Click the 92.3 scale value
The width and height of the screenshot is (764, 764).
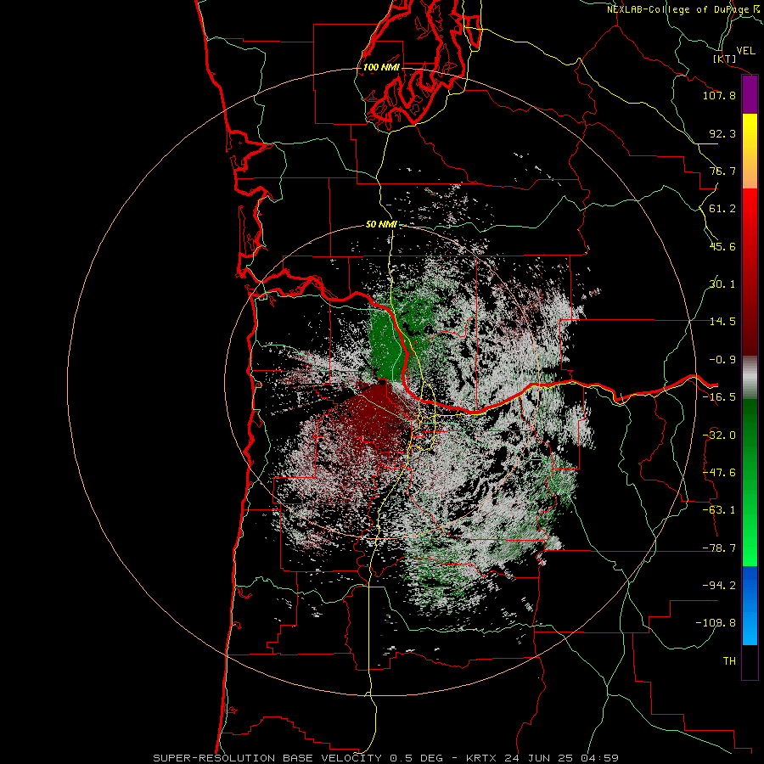pos(722,133)
